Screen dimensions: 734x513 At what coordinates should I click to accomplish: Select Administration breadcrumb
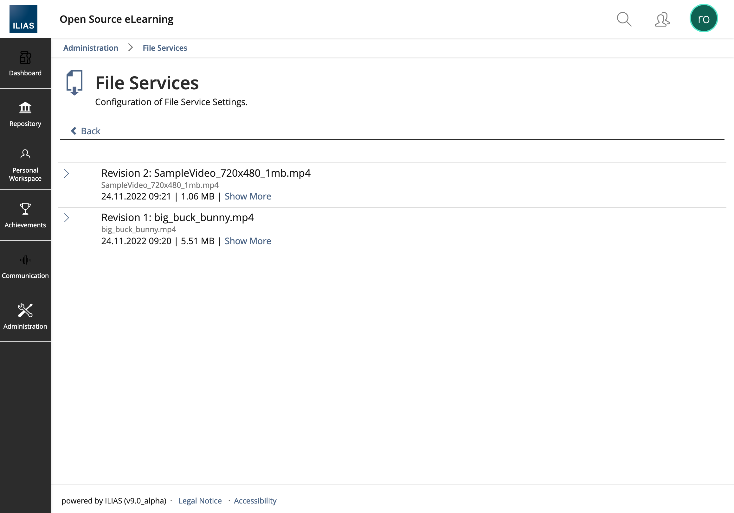pos(90,48)
